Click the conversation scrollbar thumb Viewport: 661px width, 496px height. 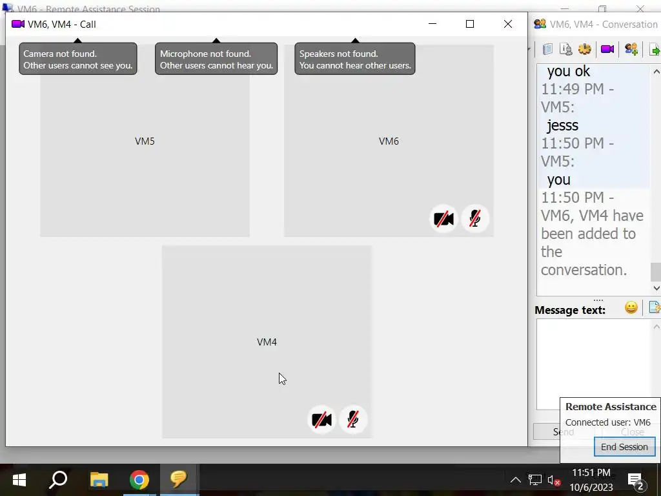(x=656, y=272)
